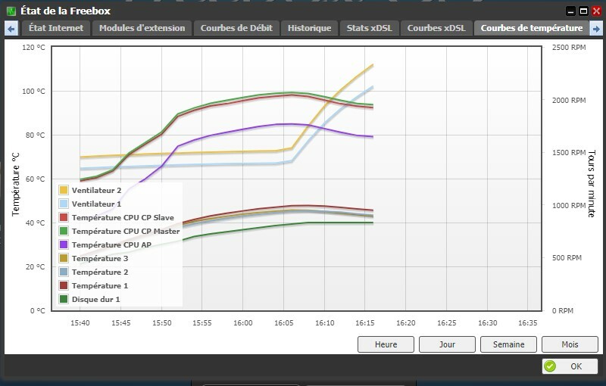606x386 pixels.
Task: Switch to Modules d'extension tab
Action: click(x=142, y=28)
